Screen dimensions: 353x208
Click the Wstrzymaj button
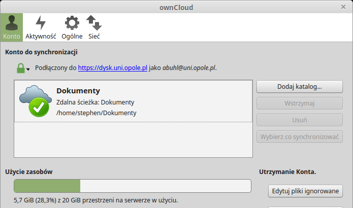[300, 103]
